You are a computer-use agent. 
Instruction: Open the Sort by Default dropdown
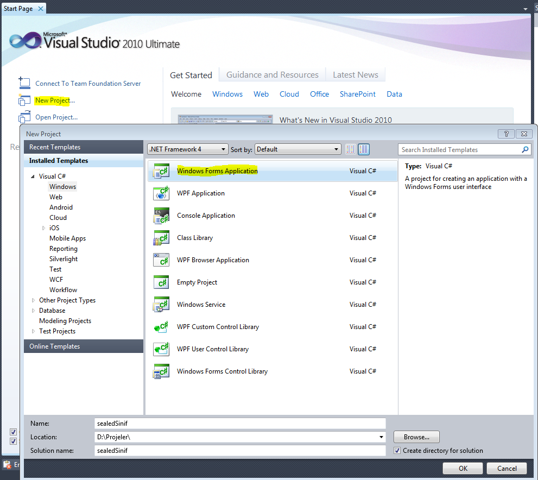[x=298, y=149]
